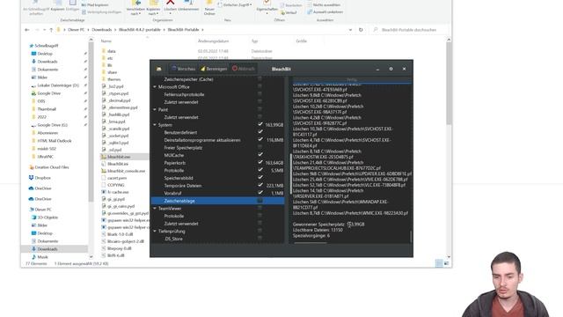Select the bleachbit.exe file icon in Explorer
Image resolution: width=563 pixels, height=317 pixels.
[104, 157]
